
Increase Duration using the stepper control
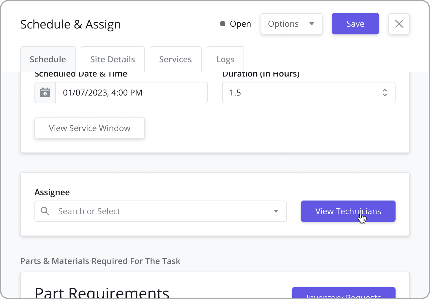click(x=385, y=90)
